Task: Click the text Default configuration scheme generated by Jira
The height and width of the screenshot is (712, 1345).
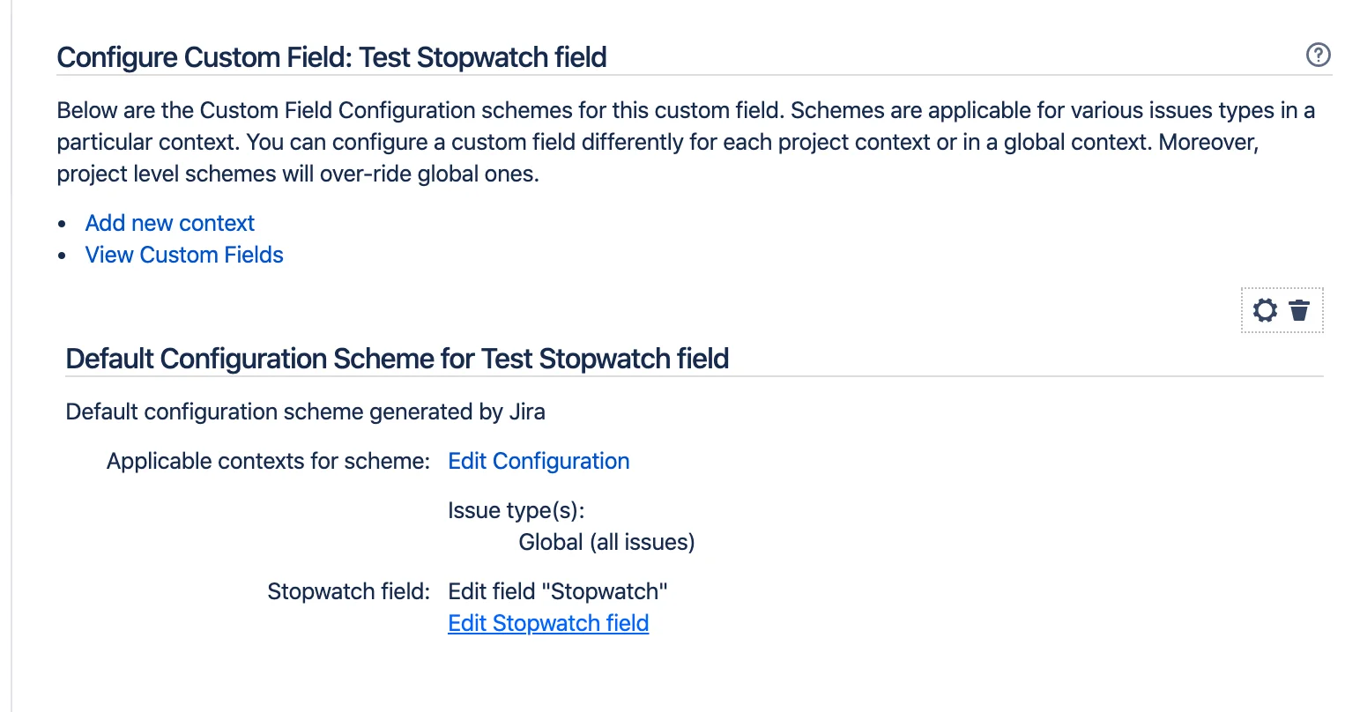Action: [305, 412]
